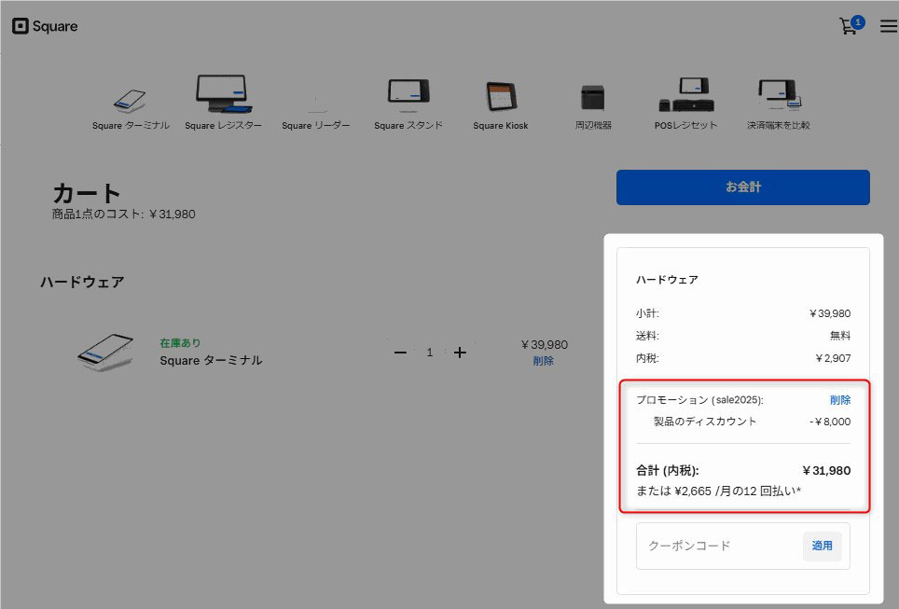Click the quantity number field
This screenshot has width=899, height=609.
click(x=430, y=353)
